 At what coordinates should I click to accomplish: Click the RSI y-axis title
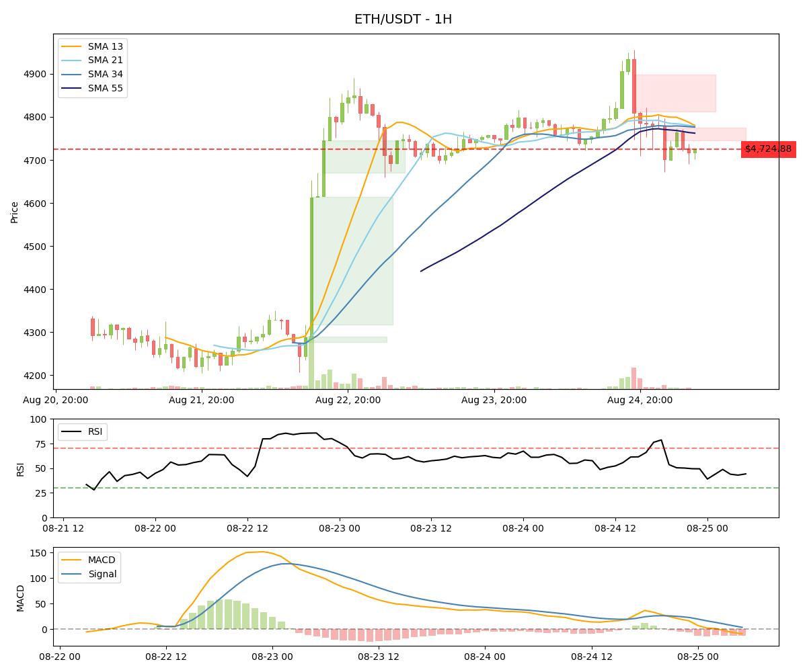tap(20, 468)
